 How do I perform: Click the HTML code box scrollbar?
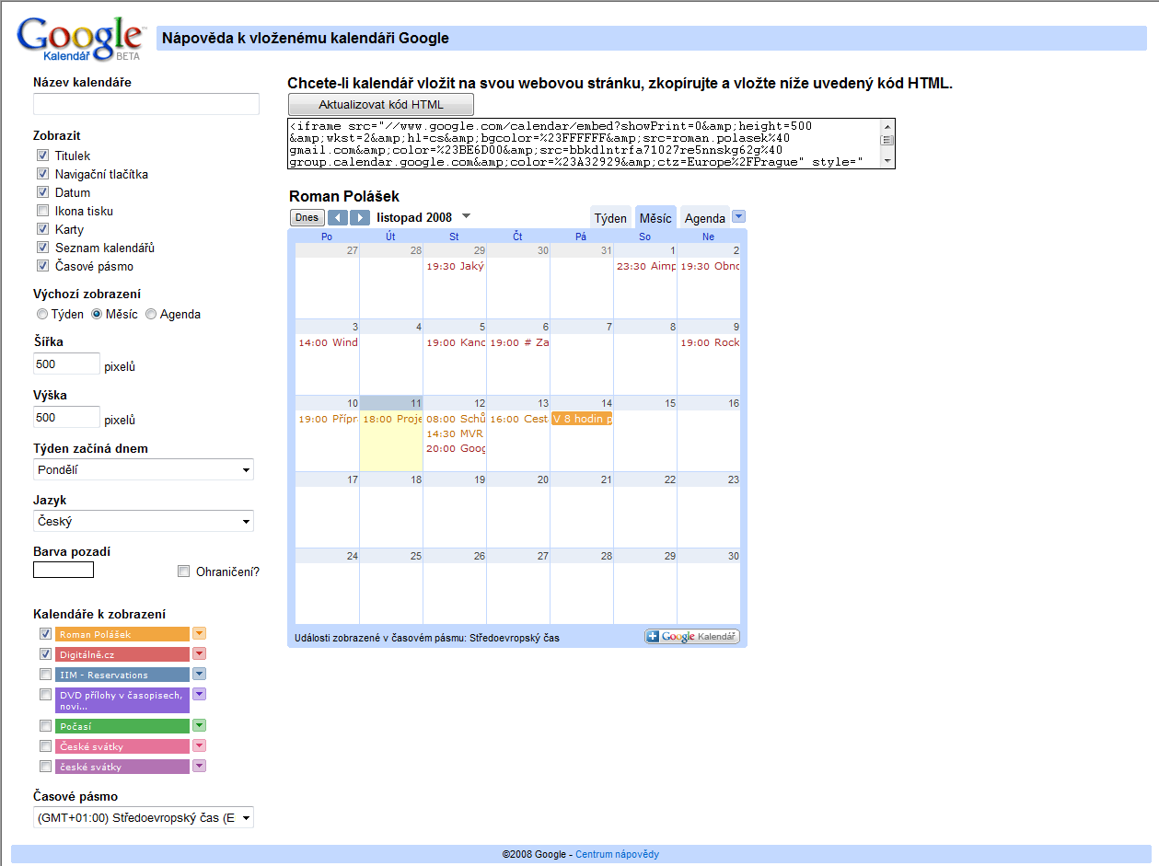(x=887, y=144)
